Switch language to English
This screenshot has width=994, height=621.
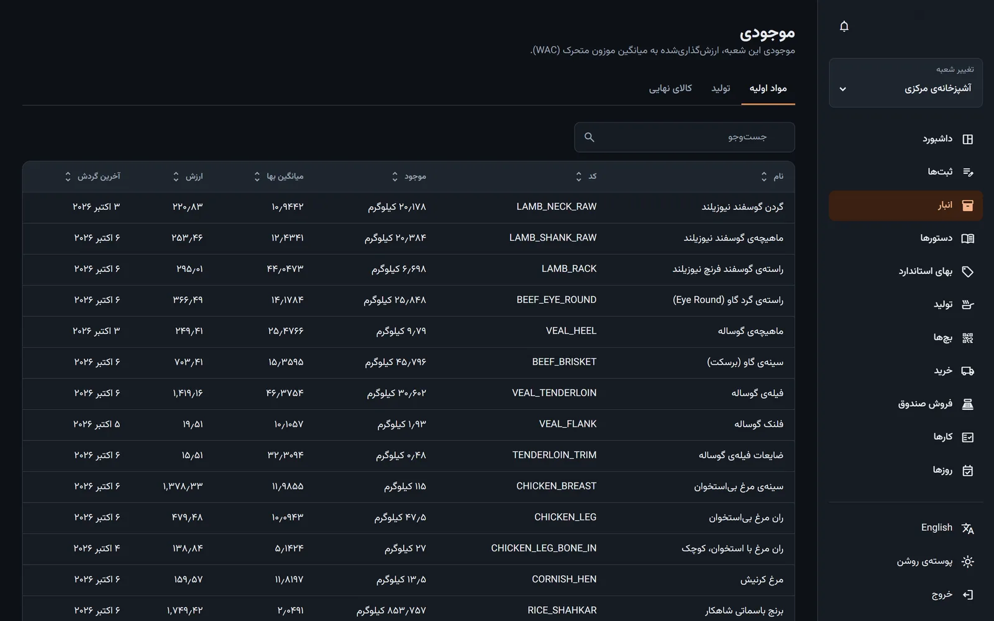[x=937, y=527]
